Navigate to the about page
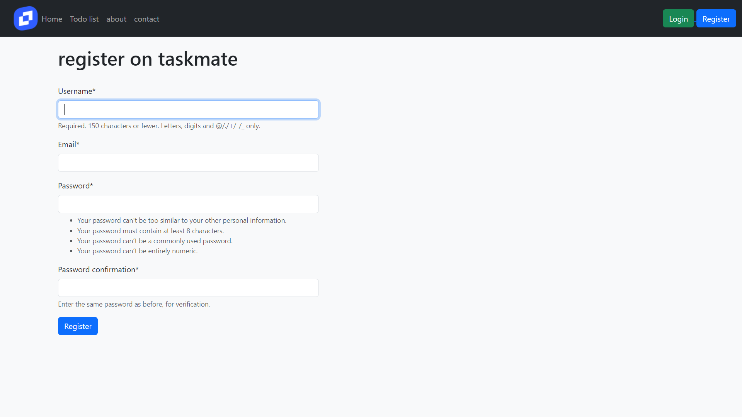This screenshot has height=417, width=742. (116, 19)
